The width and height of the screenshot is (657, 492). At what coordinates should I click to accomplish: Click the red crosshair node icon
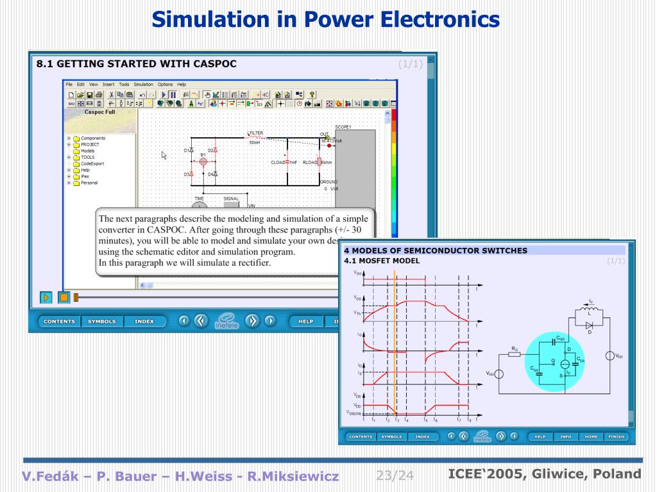click(x=223, y=103)
